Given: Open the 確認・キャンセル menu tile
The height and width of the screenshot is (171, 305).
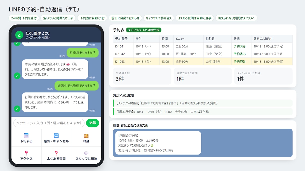Looking at the screenshot, I should point(56,138).
